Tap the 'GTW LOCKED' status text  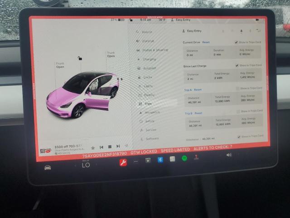tap(144, 152)
